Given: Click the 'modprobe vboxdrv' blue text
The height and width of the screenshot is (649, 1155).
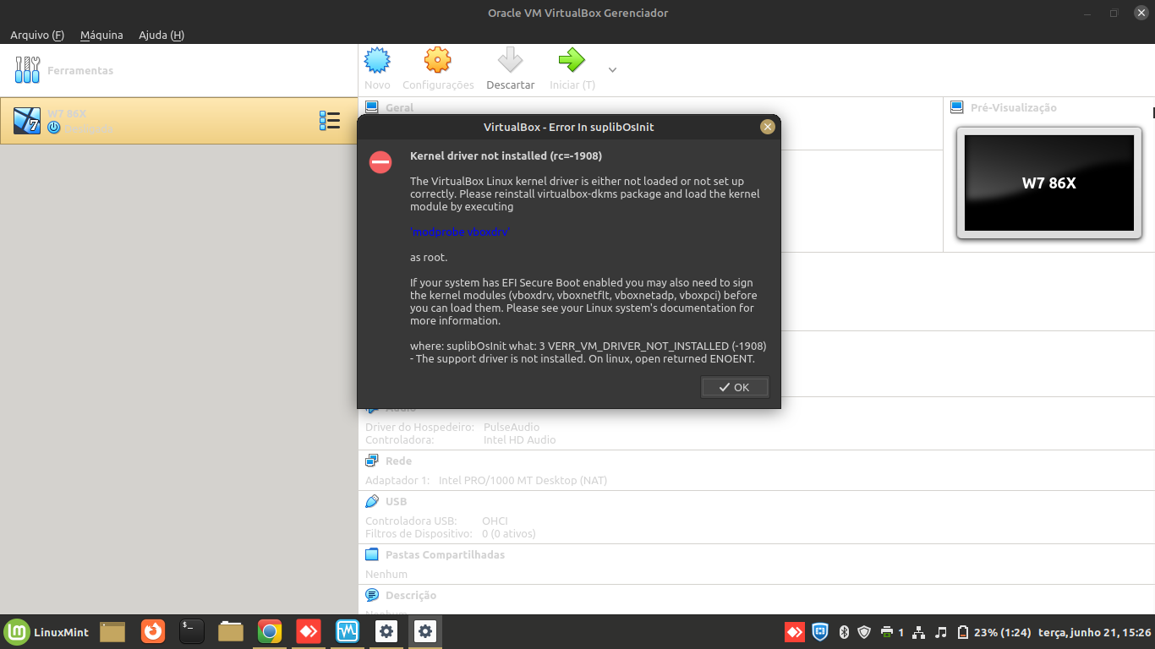Looking at the screenshot, I should (x=460, y=232).
